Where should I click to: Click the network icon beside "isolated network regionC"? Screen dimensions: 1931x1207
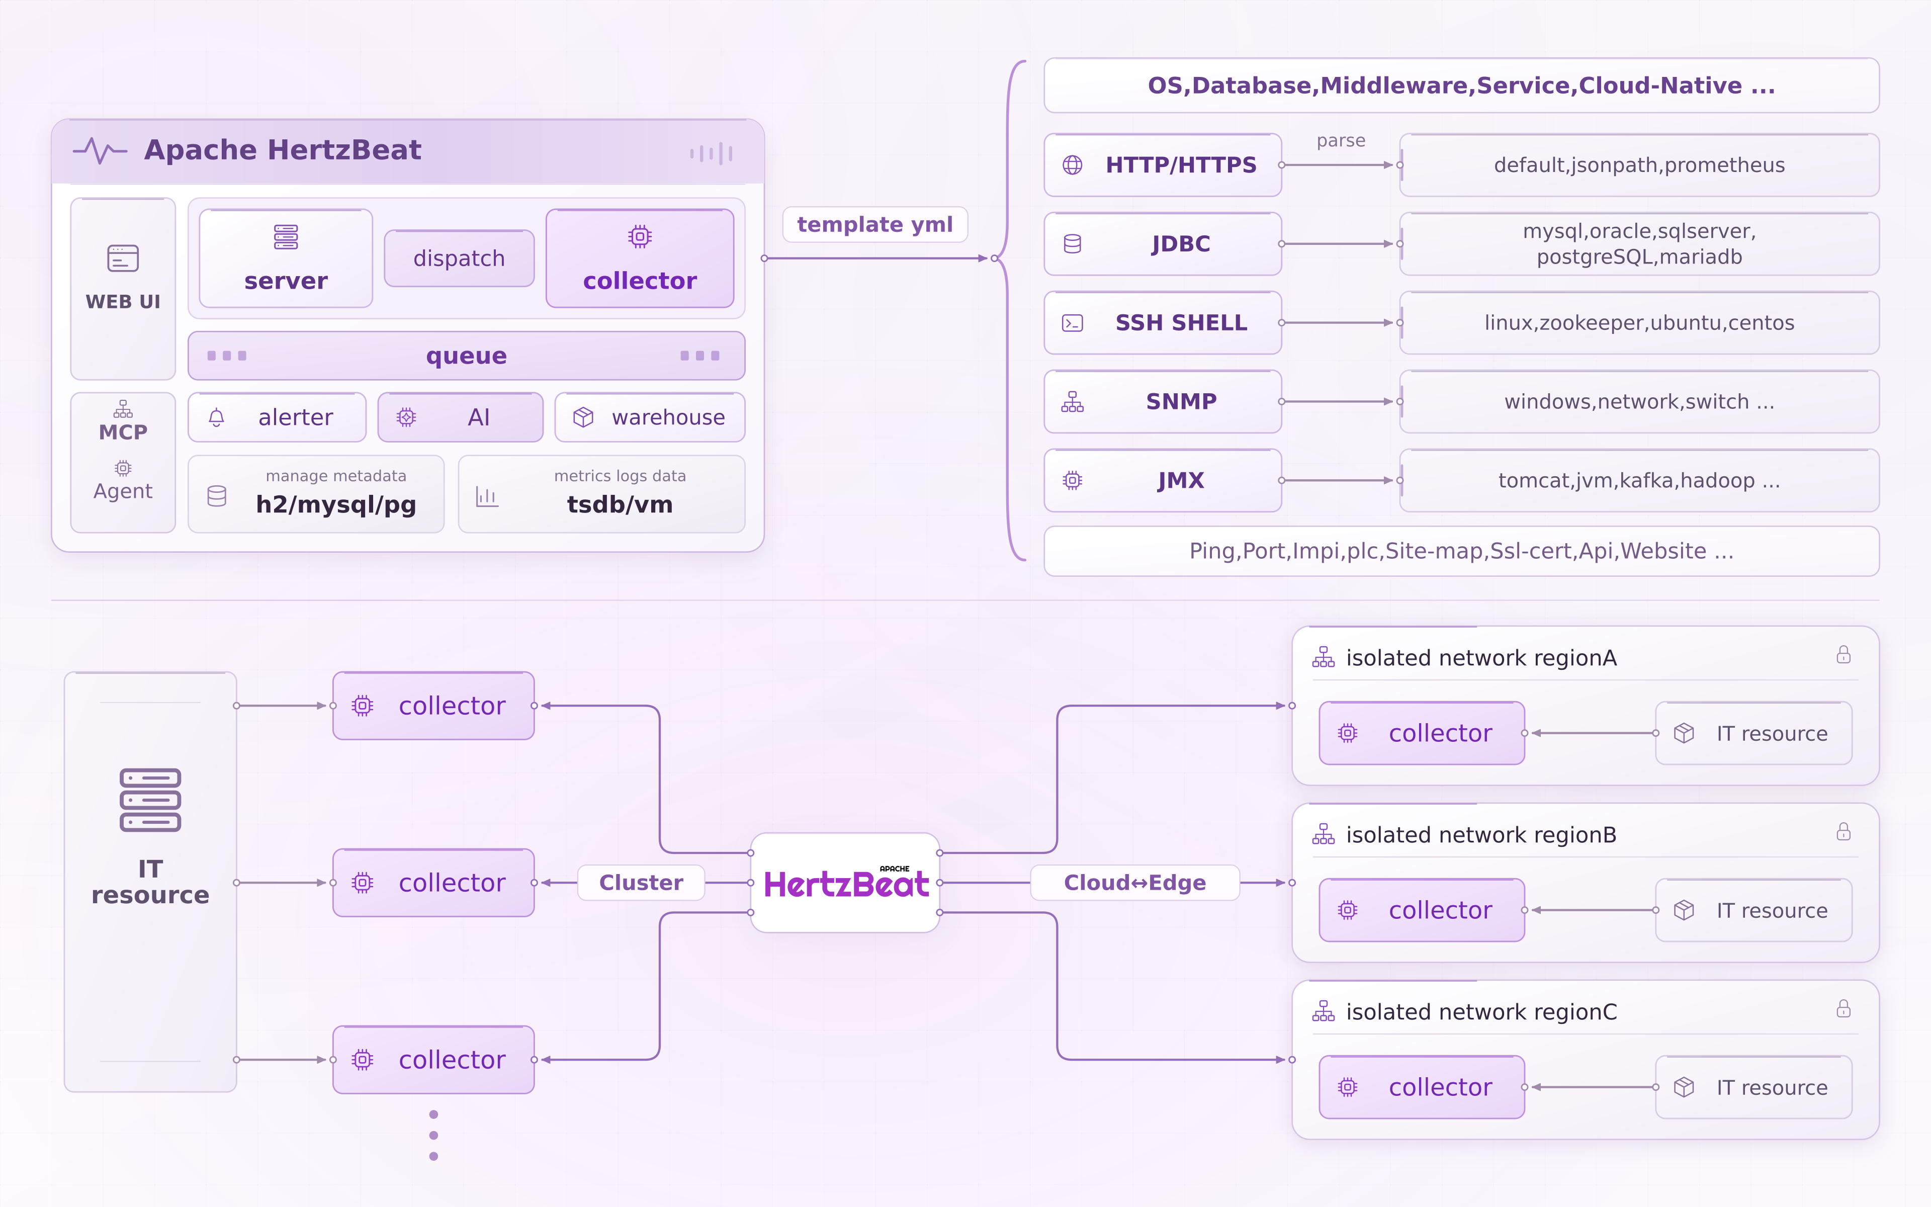pyautogui.click(x=1323, y=1011)
